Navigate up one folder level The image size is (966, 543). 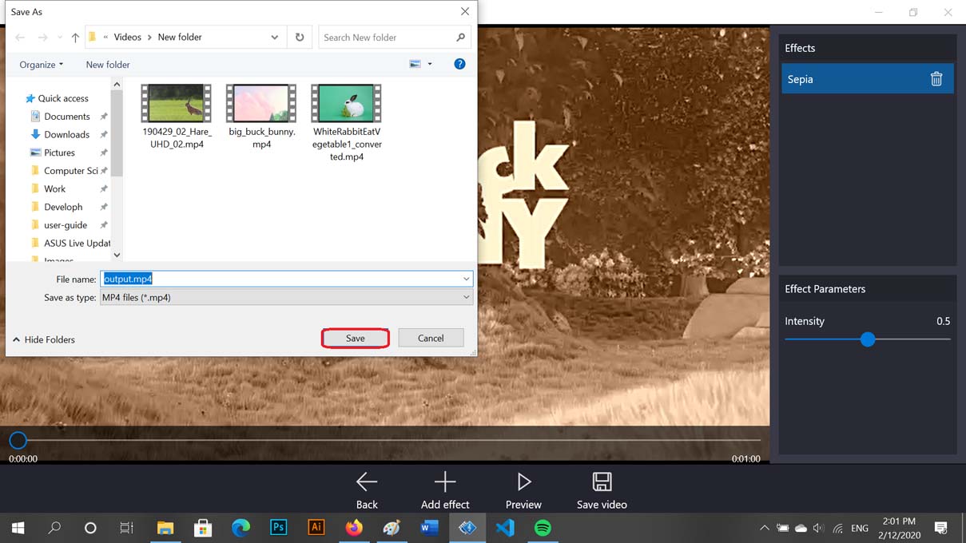(75, 38)
